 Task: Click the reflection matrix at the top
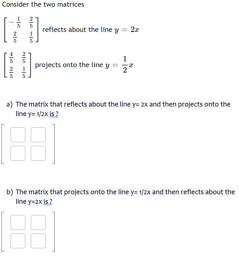point(21,30)
